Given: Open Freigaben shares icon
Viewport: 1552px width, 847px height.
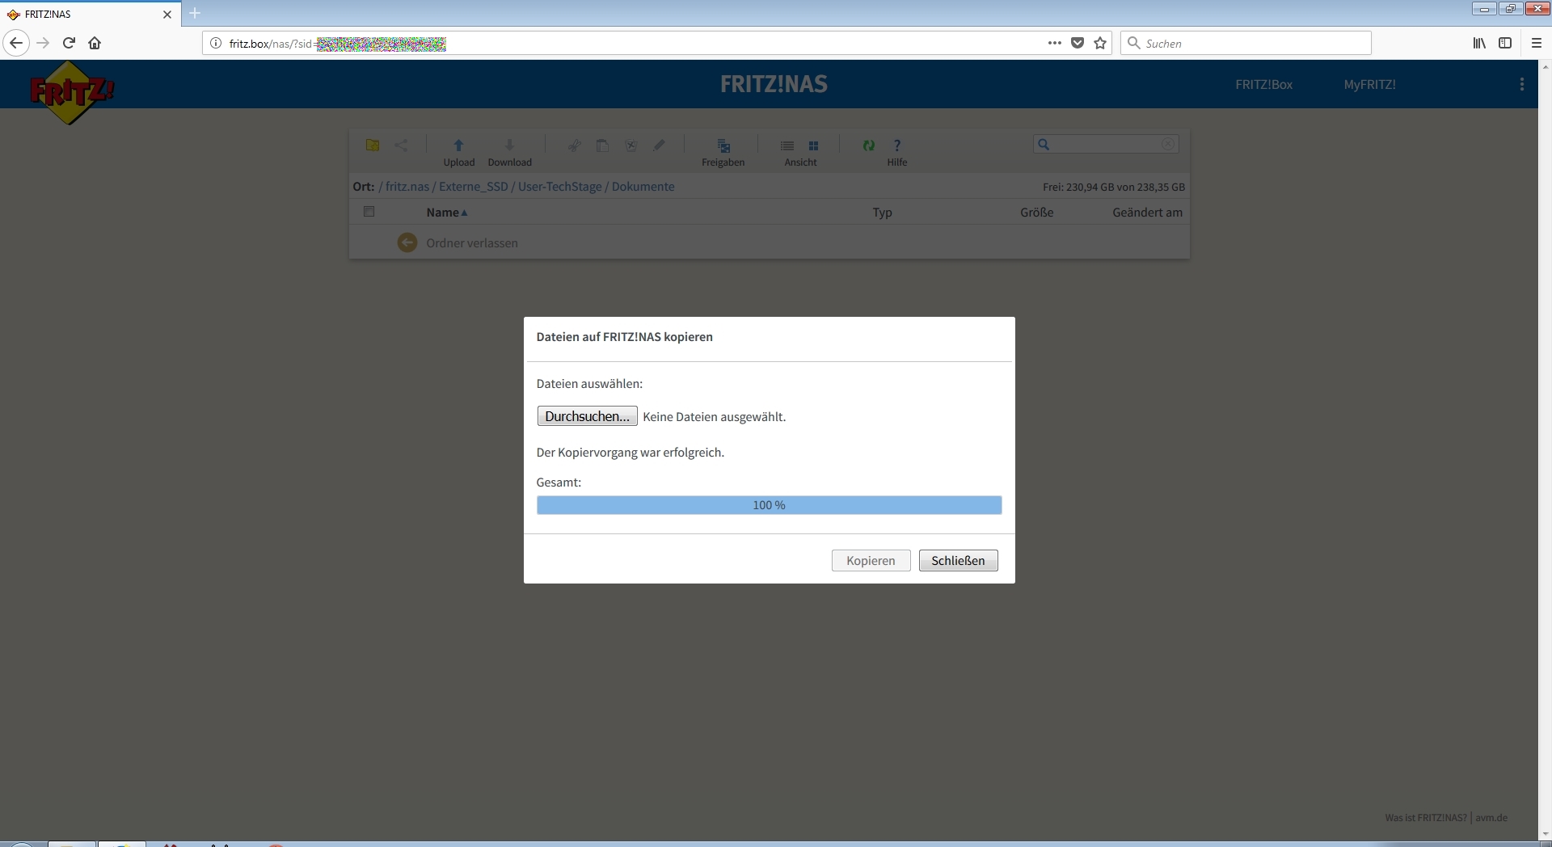Looking at the screenshot, I should [723, 145].
